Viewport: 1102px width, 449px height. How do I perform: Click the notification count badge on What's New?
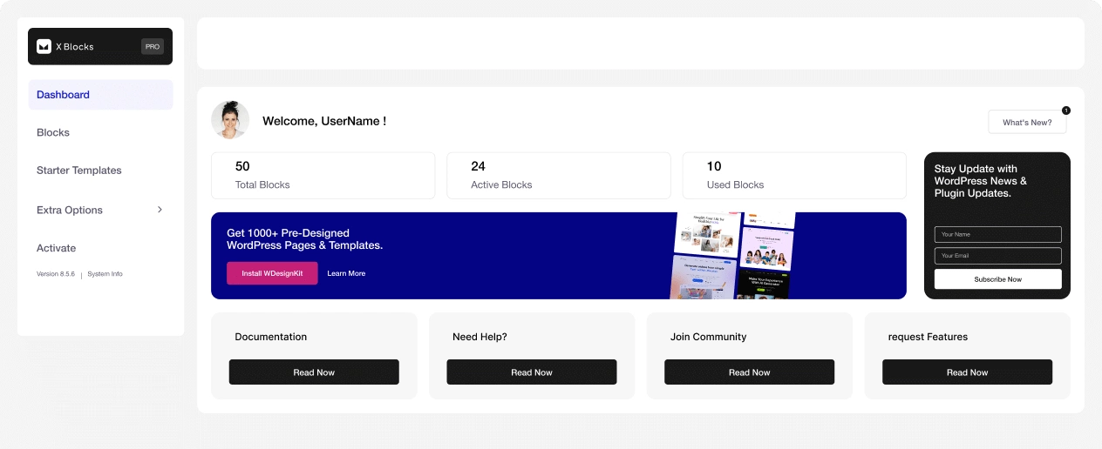click(1065, 111)
